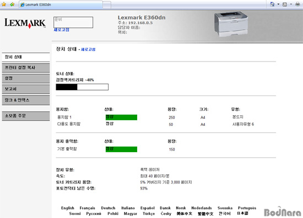
Task: Click the Favorites star icon
Action: coord(4,4)
